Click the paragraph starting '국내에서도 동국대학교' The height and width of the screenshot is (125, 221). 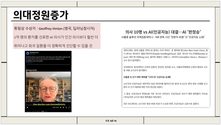point(165,69)
